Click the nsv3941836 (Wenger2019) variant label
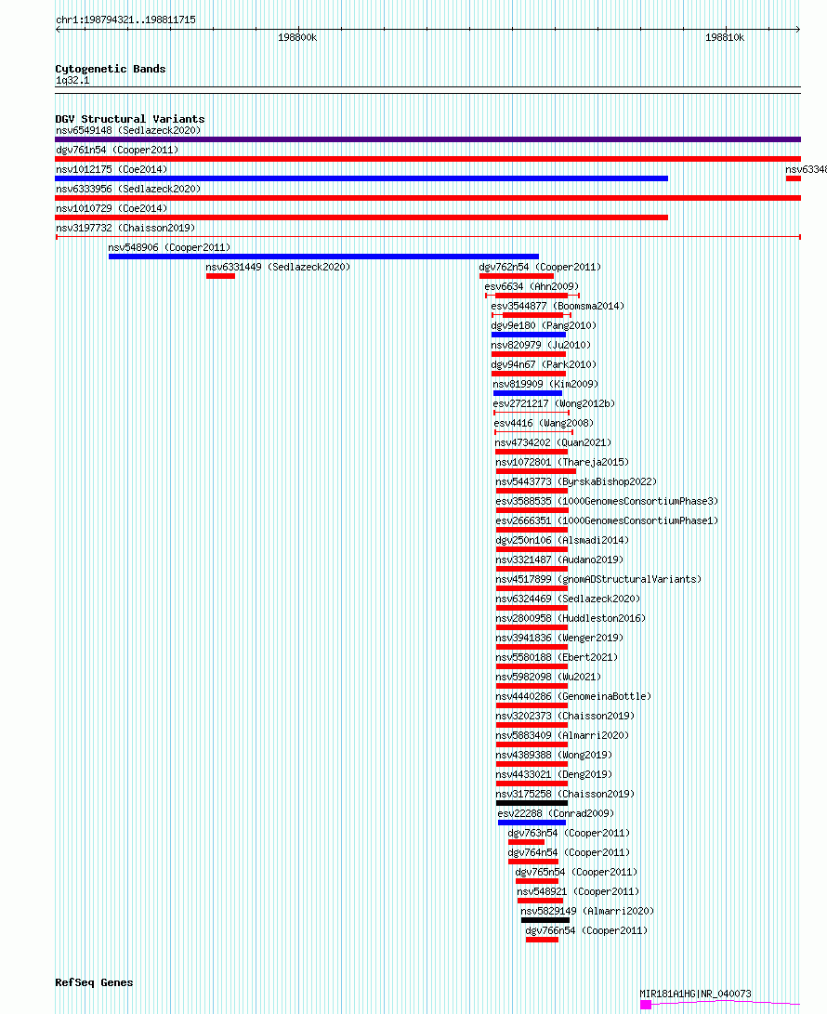Image resolution: width=827 pixels, height=1014 pixels. [559, 638]
